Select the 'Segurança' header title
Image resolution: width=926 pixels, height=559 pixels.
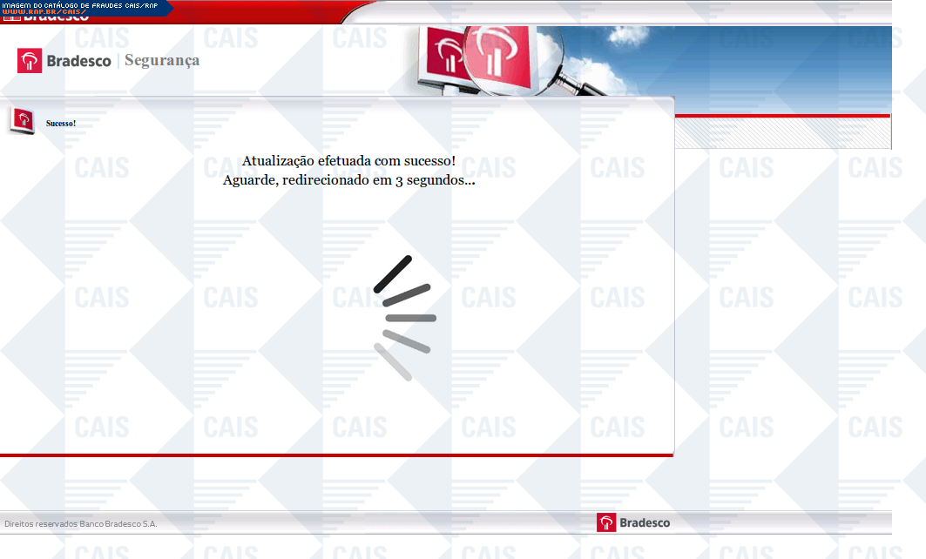162,60
